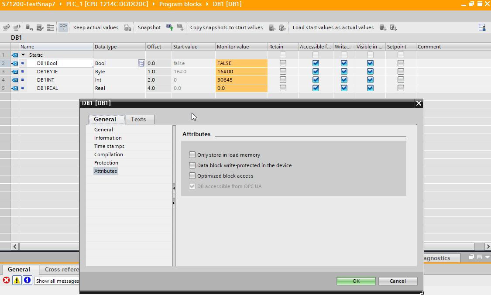
Task: Collapse the Static tree node
Action: (23, 55)
